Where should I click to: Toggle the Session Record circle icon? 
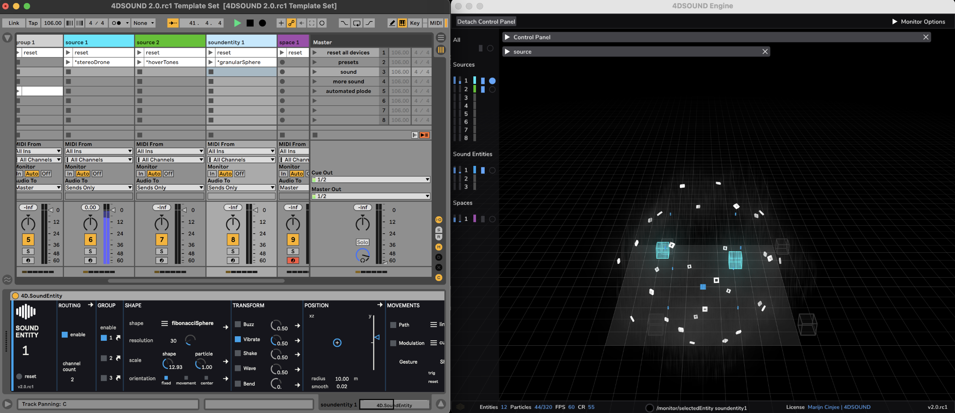(x=322, y=23)
